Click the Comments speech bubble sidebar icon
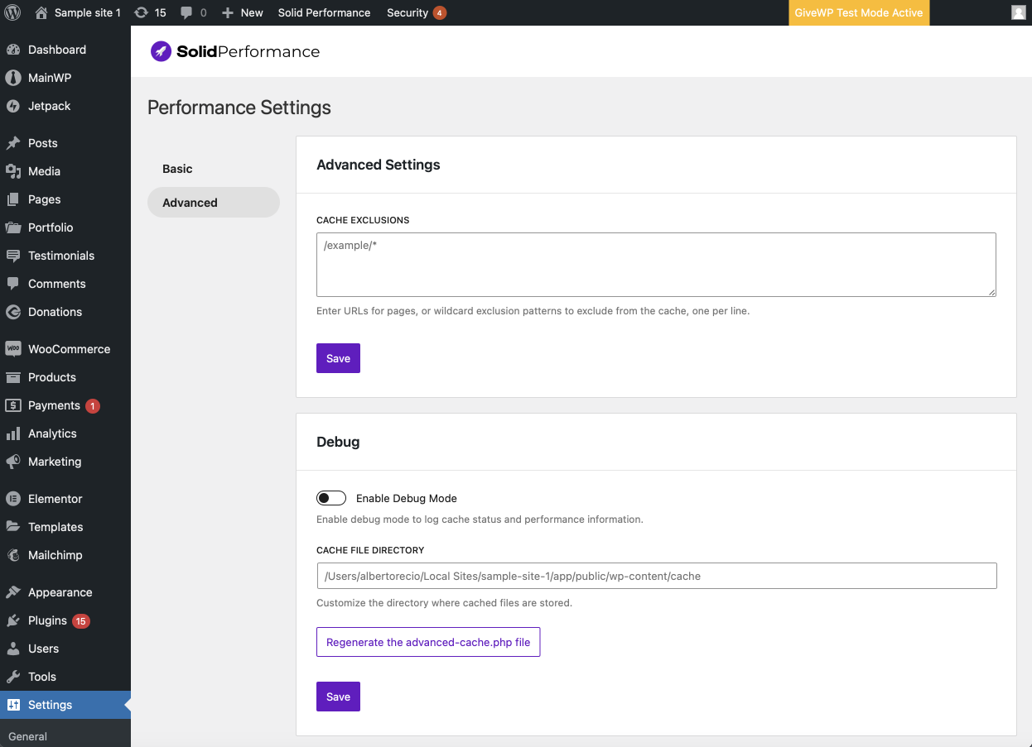The height and width of the screenshot is (747, 1032). click(13, 284)
